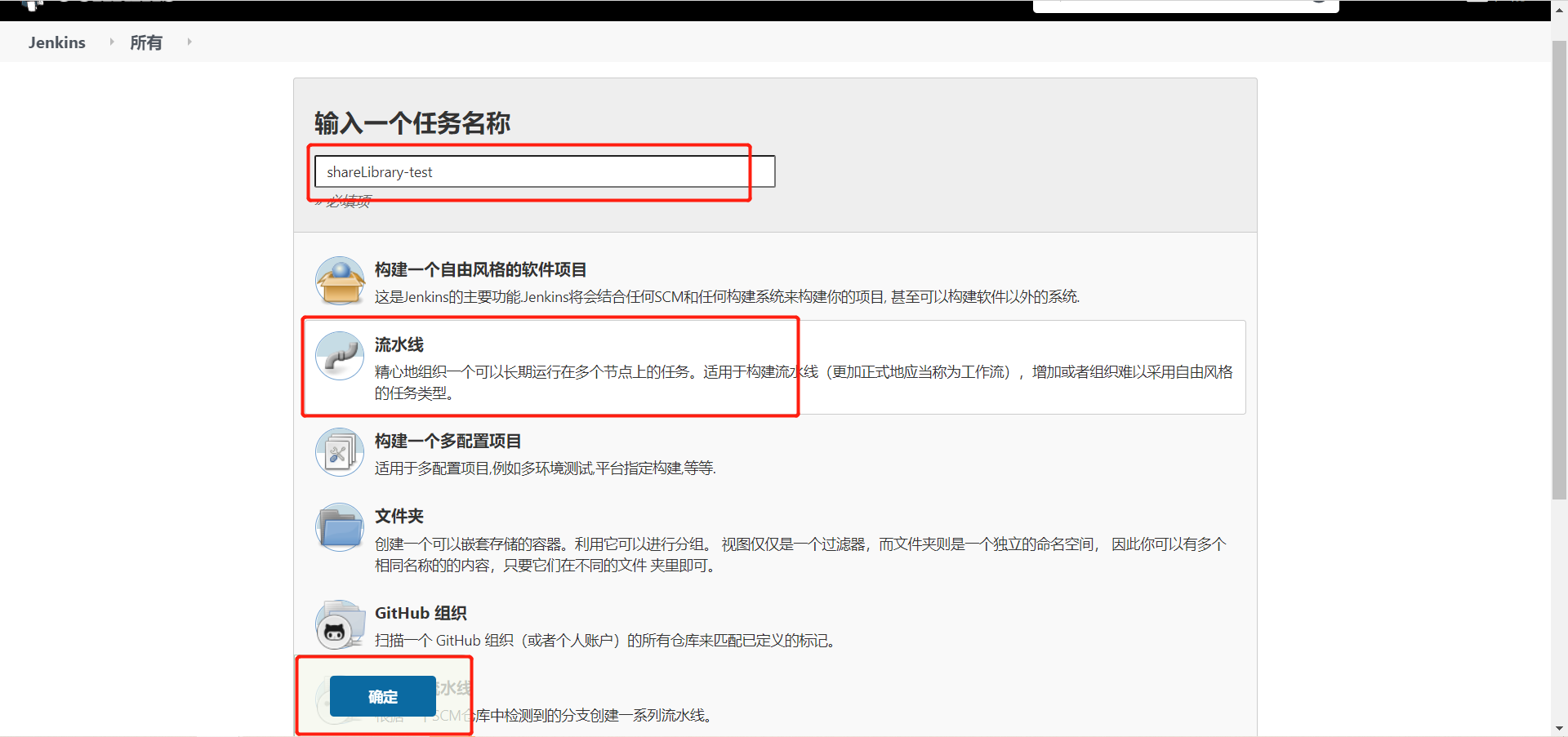The height and width of the screenshot is (737, 1568).
Task: Select 构建一个多配置项目 title
Action: [448, 441]
